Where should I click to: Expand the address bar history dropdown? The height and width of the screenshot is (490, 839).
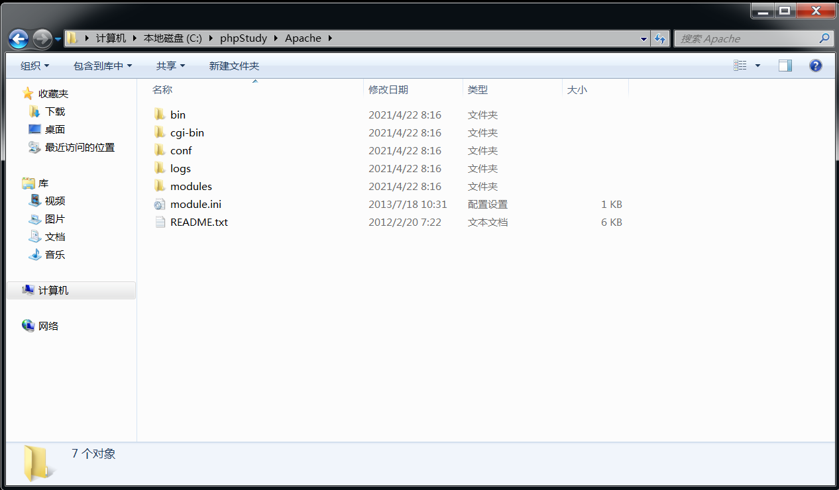(x=643, y=39)
